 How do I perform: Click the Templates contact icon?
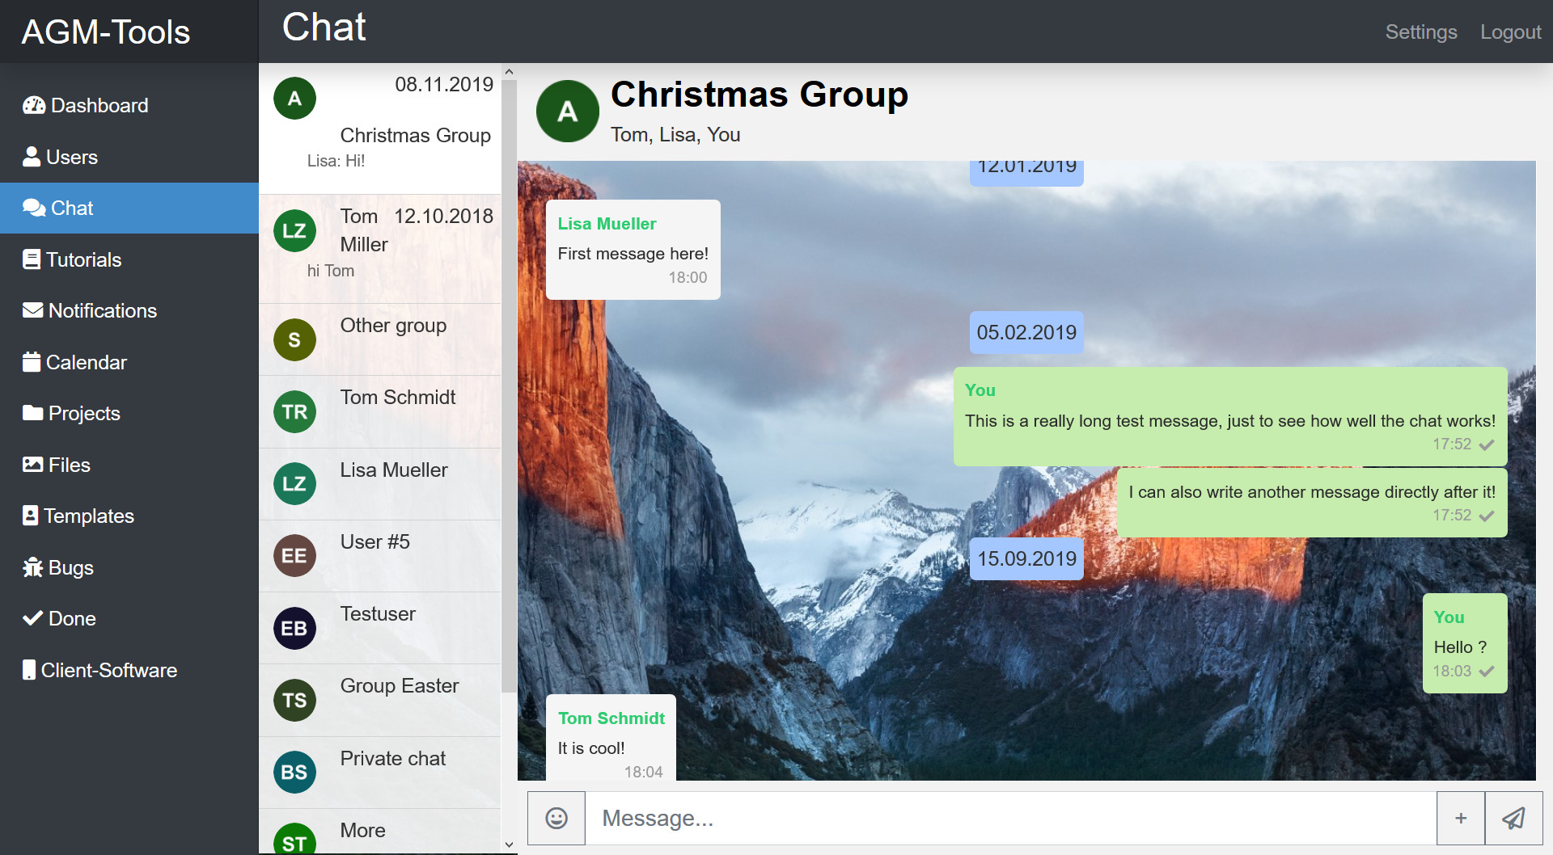pos(31,516)
